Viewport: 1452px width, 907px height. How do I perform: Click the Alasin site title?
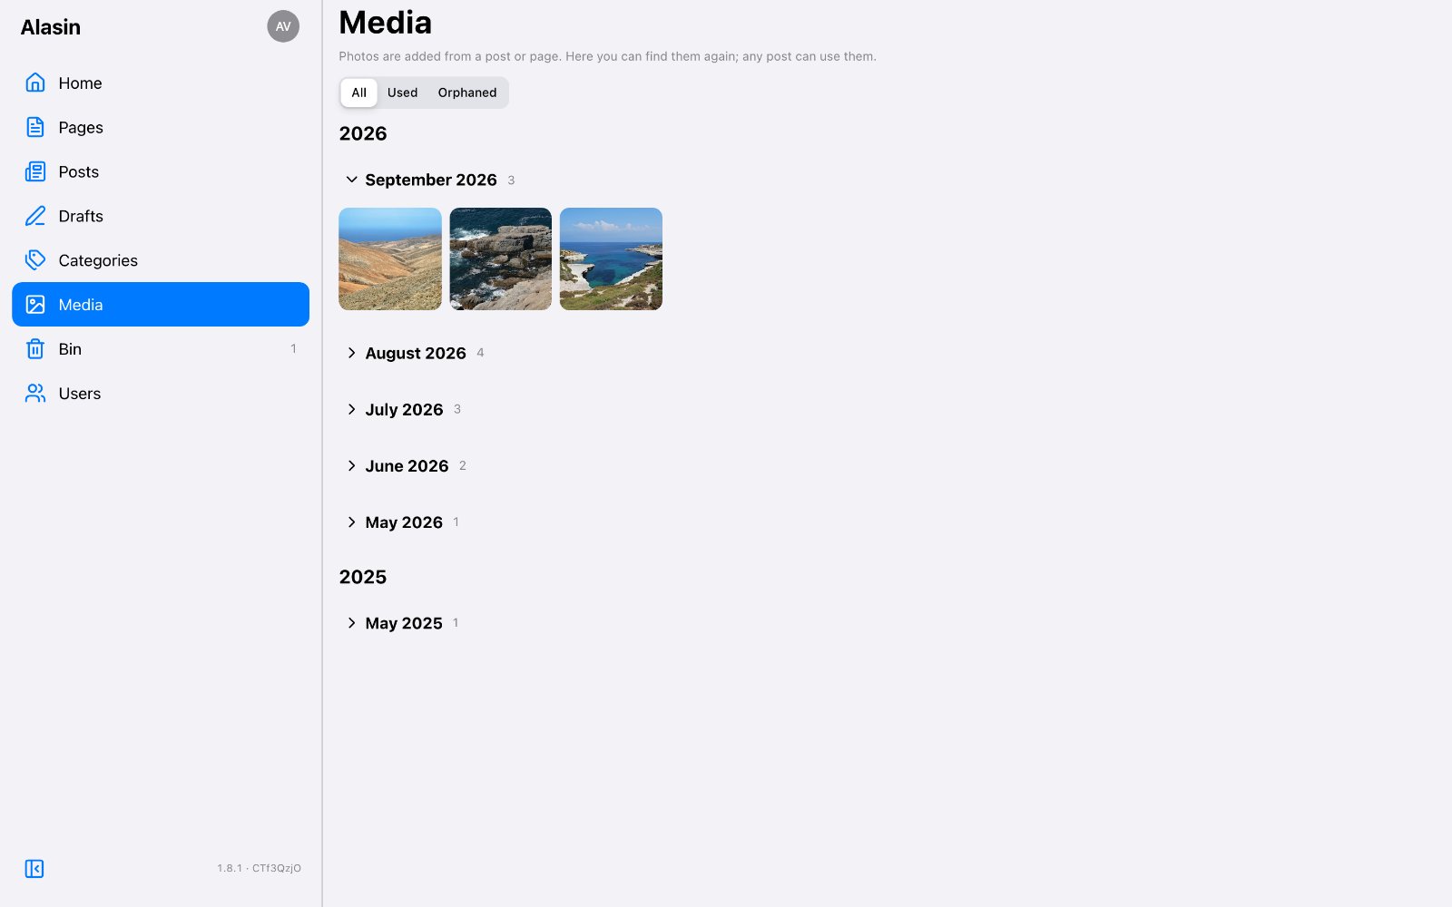tap(51, 27)
